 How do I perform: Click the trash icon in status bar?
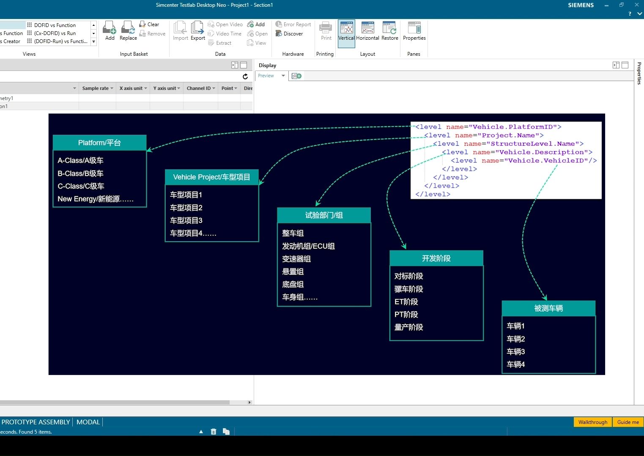point(214,432)
